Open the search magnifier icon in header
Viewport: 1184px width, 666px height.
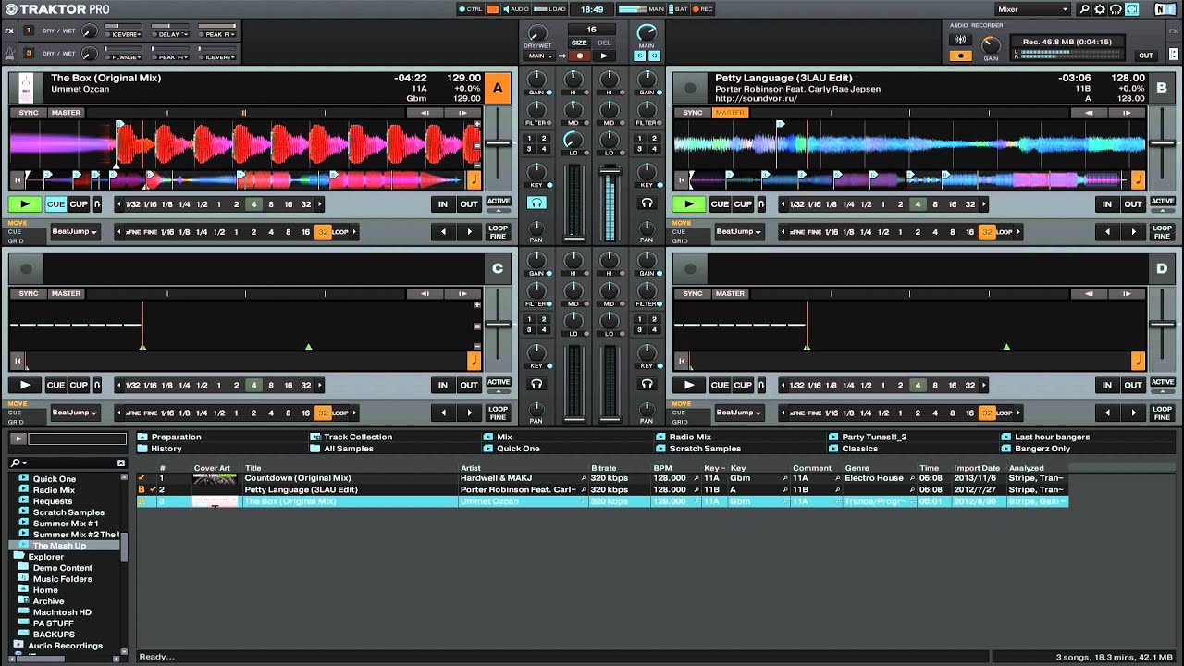(x=1085, y=9)
